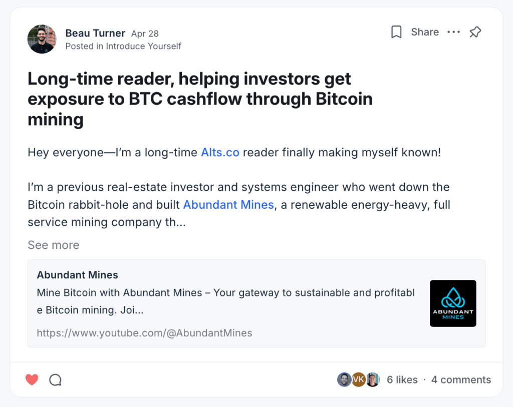Open the Abundant Mines hyperlink
Viewport: 513px width, 407px height.
tap(228, 205)
